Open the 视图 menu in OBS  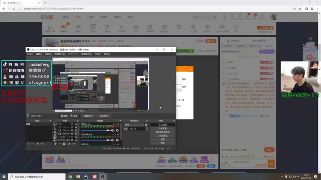48,54
